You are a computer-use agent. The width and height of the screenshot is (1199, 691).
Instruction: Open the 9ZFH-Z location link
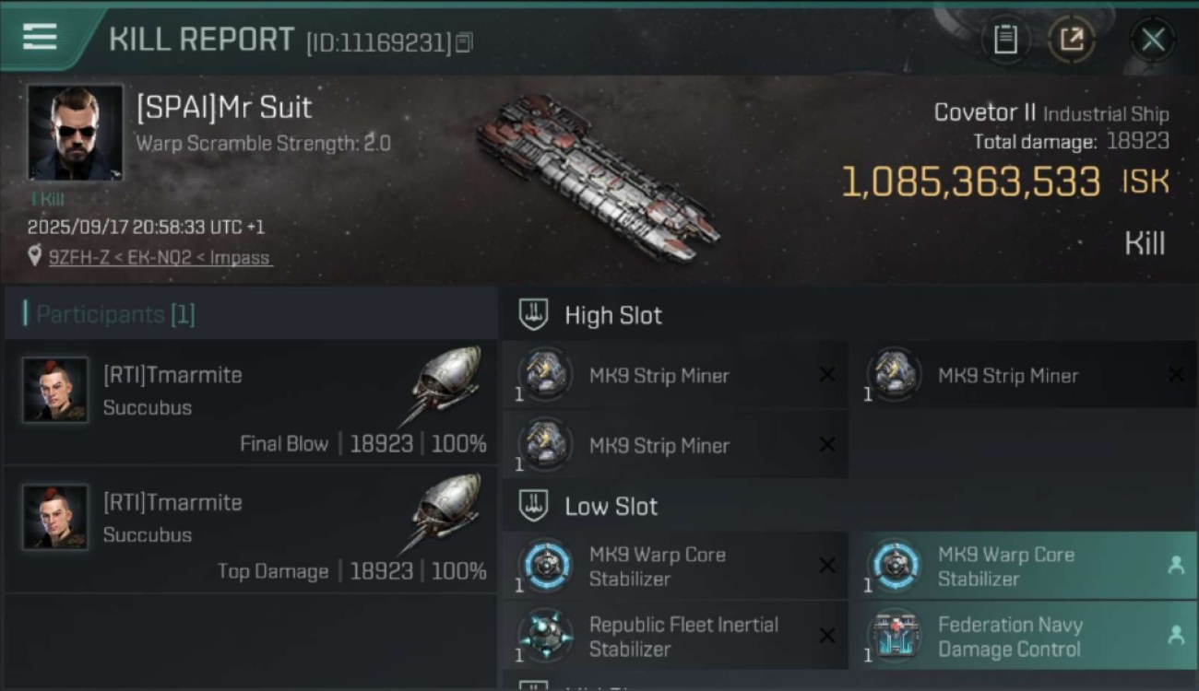pyautogui.click(x=160, y=258)
